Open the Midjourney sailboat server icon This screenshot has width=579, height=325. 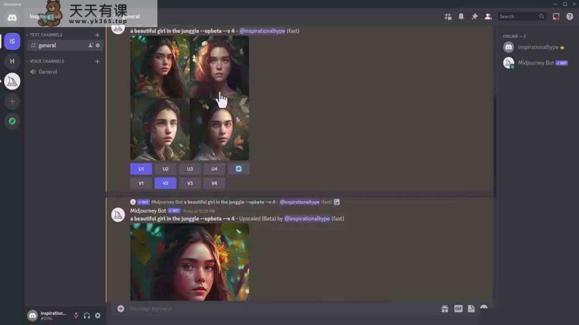click(x=12, y=81)
